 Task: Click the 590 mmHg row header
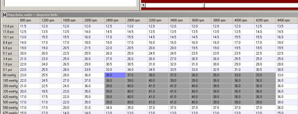coord(10,108)
